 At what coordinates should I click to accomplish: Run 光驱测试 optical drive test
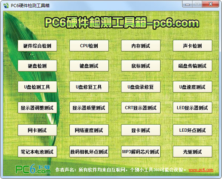pyautogui.click(x=192, y=152)
